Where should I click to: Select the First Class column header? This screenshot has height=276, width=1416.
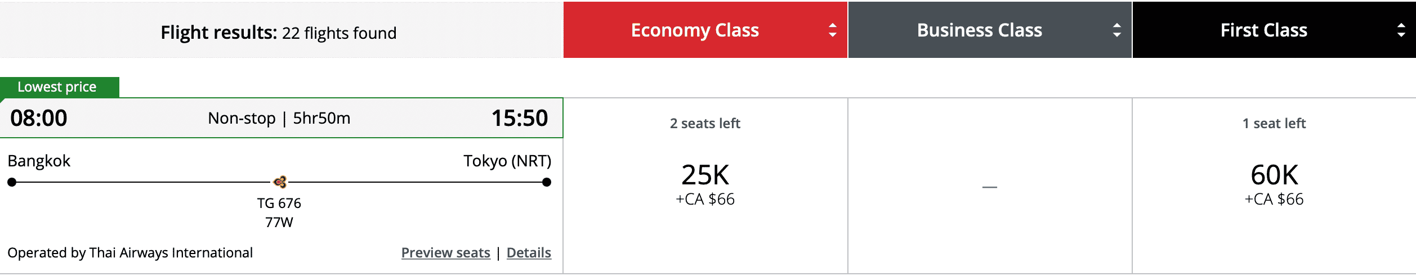[x=1263, y=30]
